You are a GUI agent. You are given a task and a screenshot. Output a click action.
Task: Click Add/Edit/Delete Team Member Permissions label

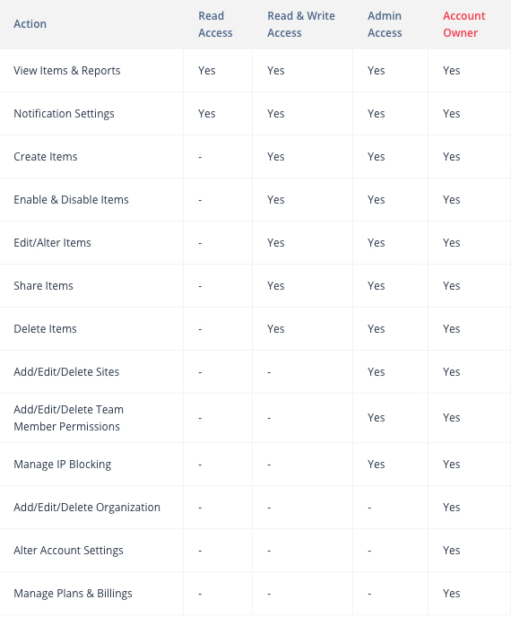point(68,418)
